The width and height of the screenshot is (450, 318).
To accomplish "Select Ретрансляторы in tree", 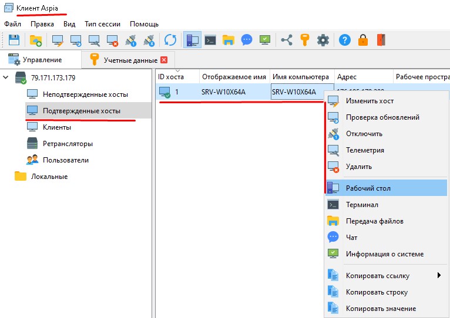I will [x=68, y=144].
